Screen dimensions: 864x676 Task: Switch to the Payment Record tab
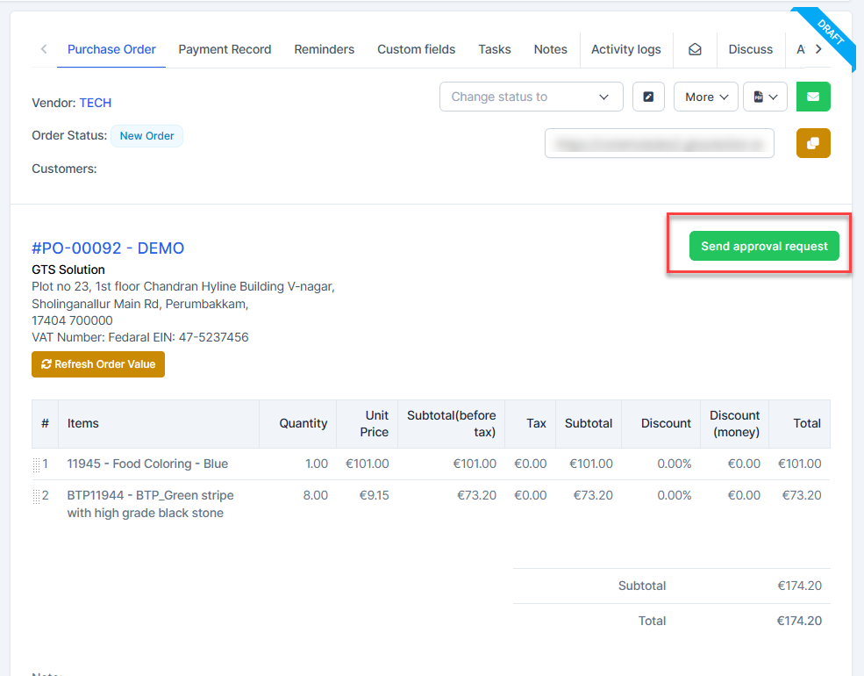point(225,49)
